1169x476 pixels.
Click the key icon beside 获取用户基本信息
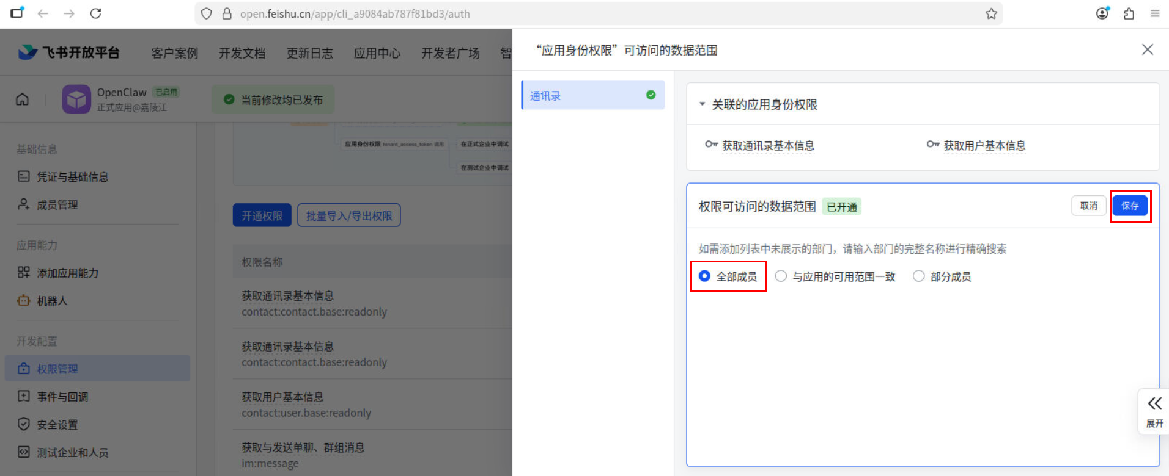click(932, 145)
